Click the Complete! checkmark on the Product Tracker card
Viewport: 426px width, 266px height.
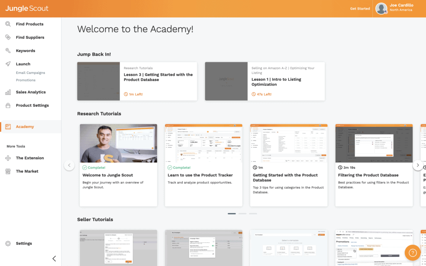click(x=170, y=167)
